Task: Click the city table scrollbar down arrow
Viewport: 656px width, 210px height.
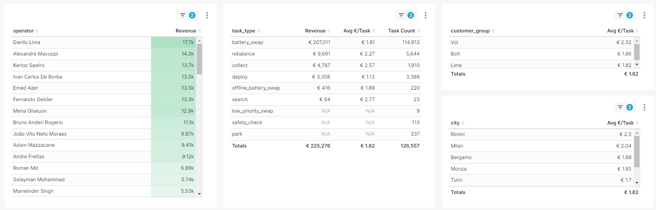Action: click(x=637, y=183)
